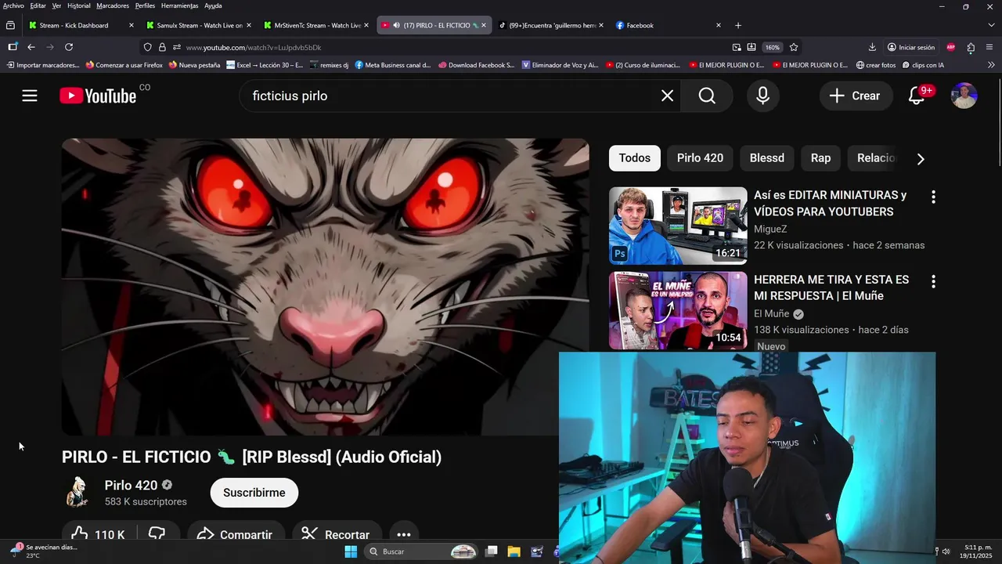Open the Historial menu
This screenshot has width=1002, height=564.
(78, 5)
